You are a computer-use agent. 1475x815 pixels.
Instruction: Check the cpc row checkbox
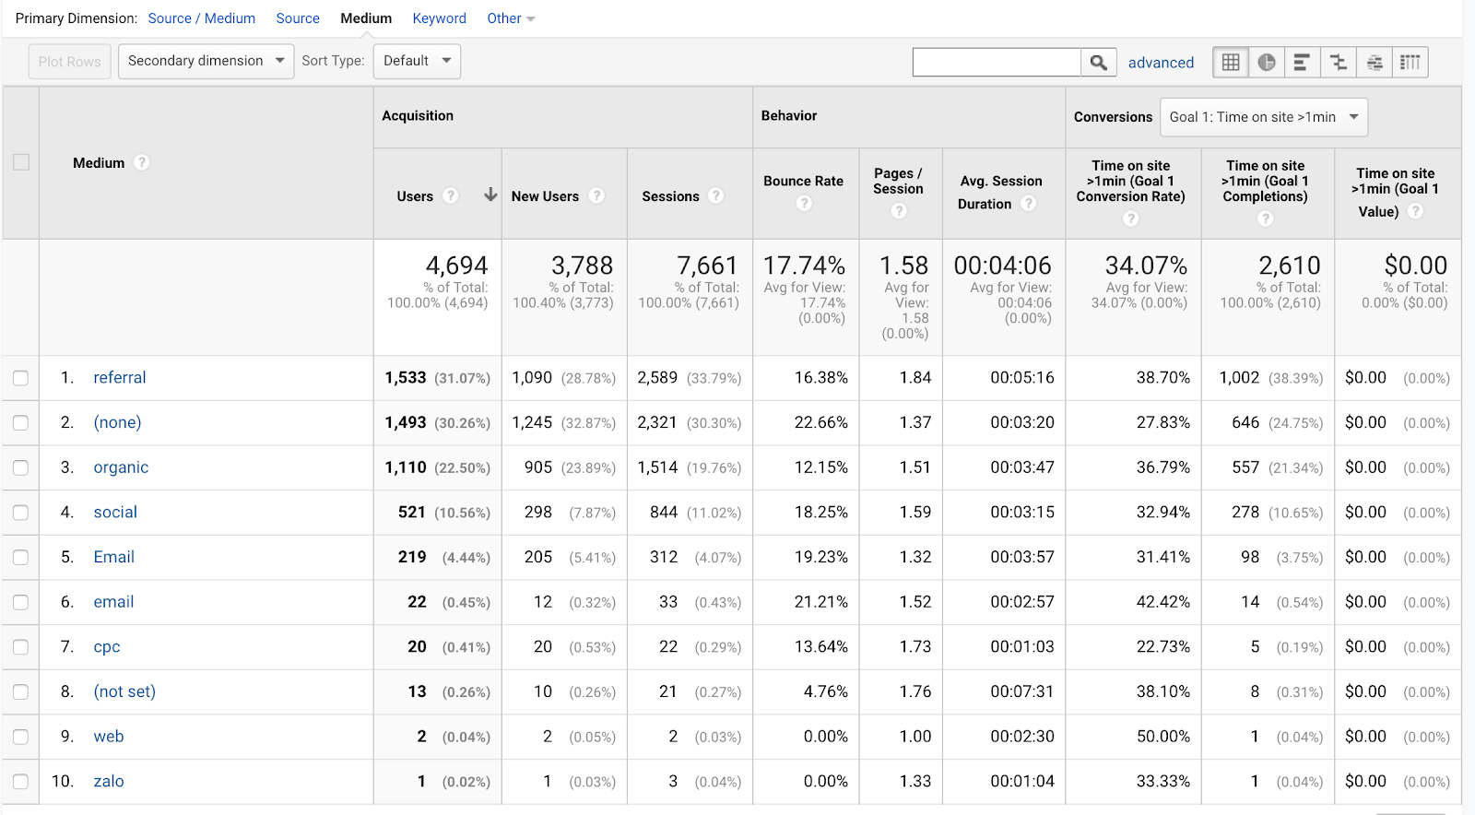click(x=21, y=647)
